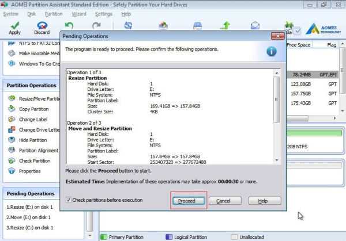The image size is (346, 241).
Task: Click the Primary Partition legend swatch
Action: (103, 237)
